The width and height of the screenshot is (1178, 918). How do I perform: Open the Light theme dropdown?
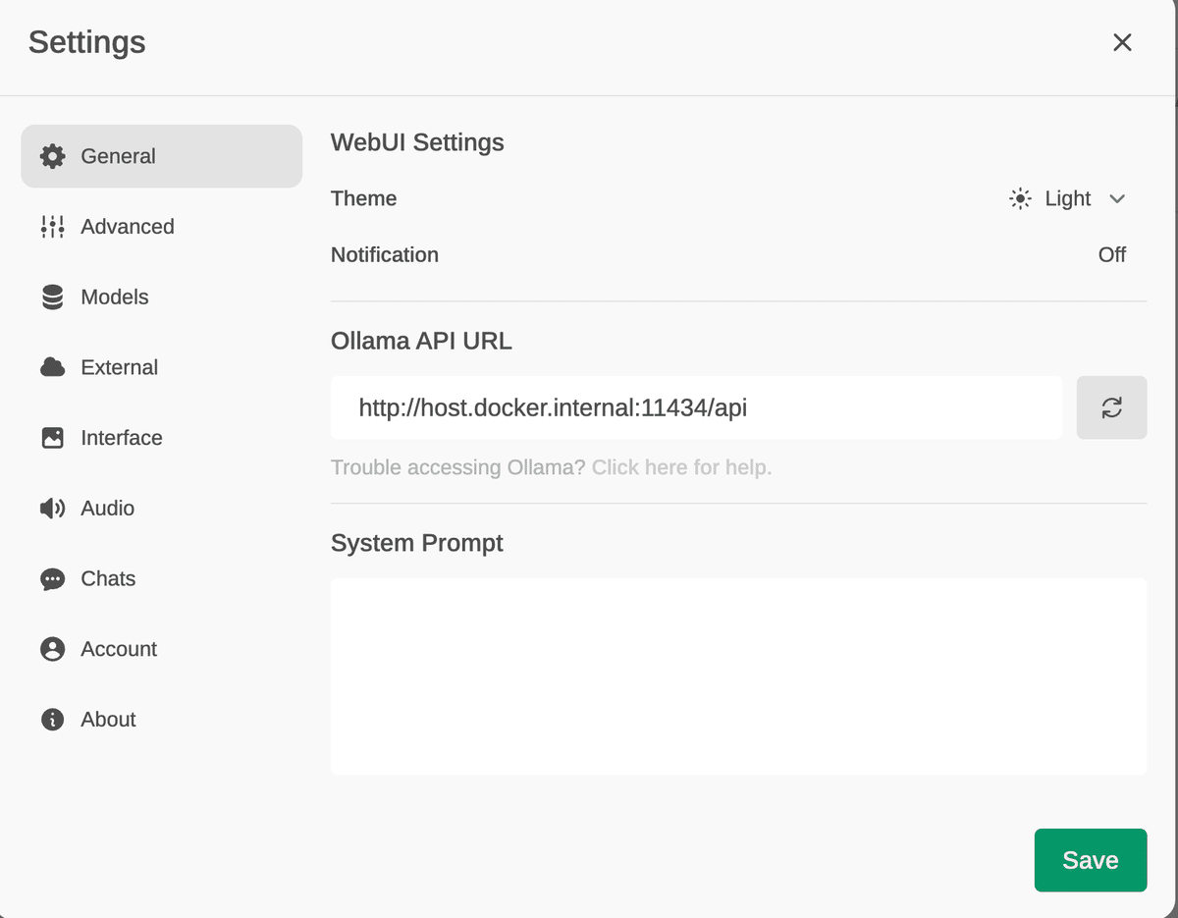1067,199
